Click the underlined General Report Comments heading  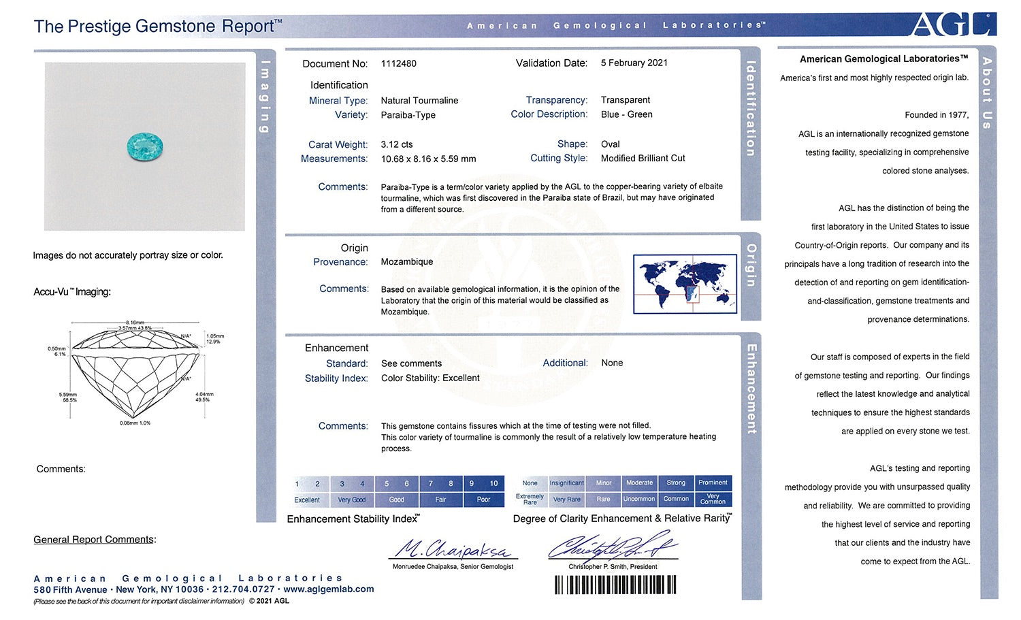pyautogui.click(x=95, y=540)
